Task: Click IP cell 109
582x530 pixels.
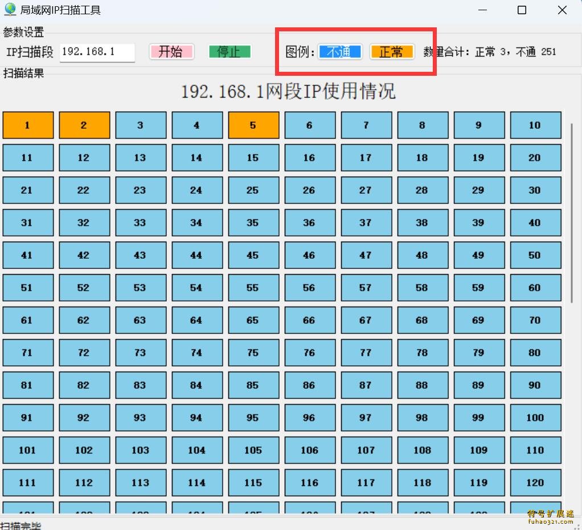Action: (x=479, y=450)
